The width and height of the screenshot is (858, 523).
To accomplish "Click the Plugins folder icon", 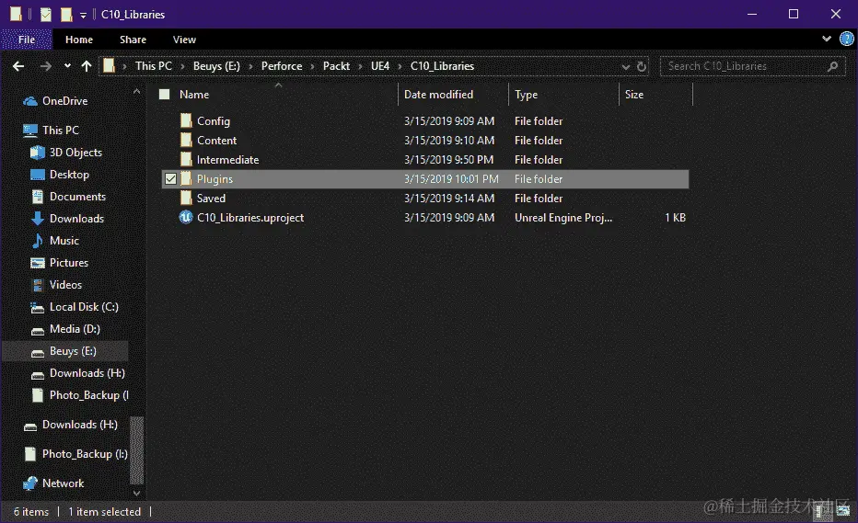I will pos(186,178).
